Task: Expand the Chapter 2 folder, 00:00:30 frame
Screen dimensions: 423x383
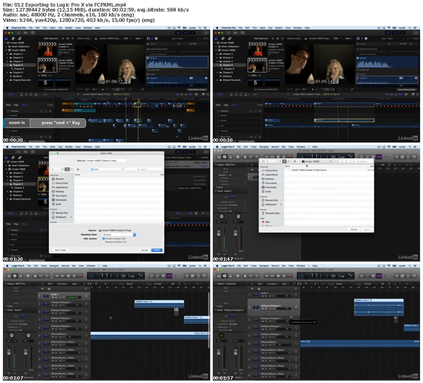Action: (x=7, y=54)
